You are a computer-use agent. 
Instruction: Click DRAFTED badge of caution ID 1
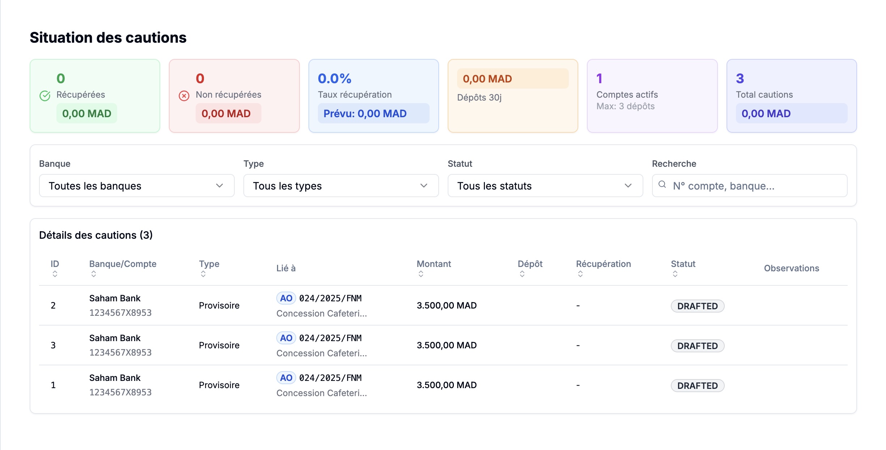pyautogui.click(x=697, y=386)
